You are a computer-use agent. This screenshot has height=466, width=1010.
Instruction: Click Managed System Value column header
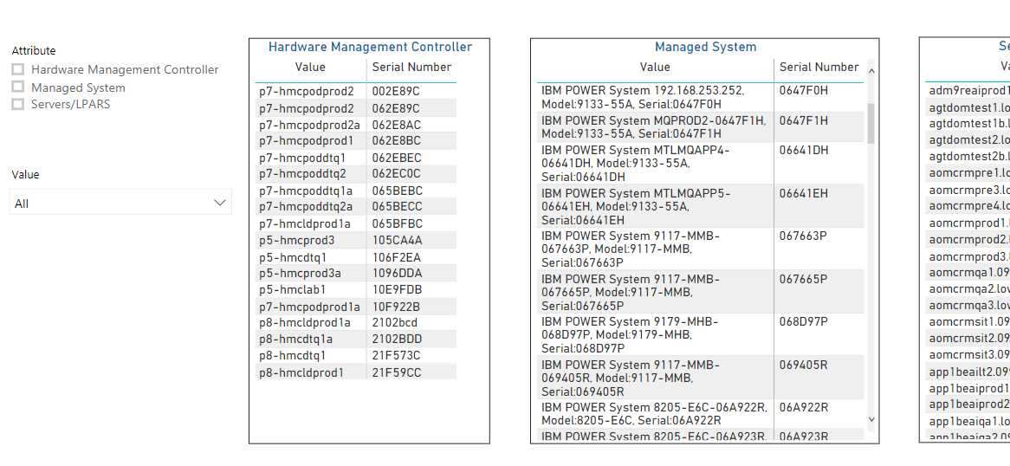point(655,67)
